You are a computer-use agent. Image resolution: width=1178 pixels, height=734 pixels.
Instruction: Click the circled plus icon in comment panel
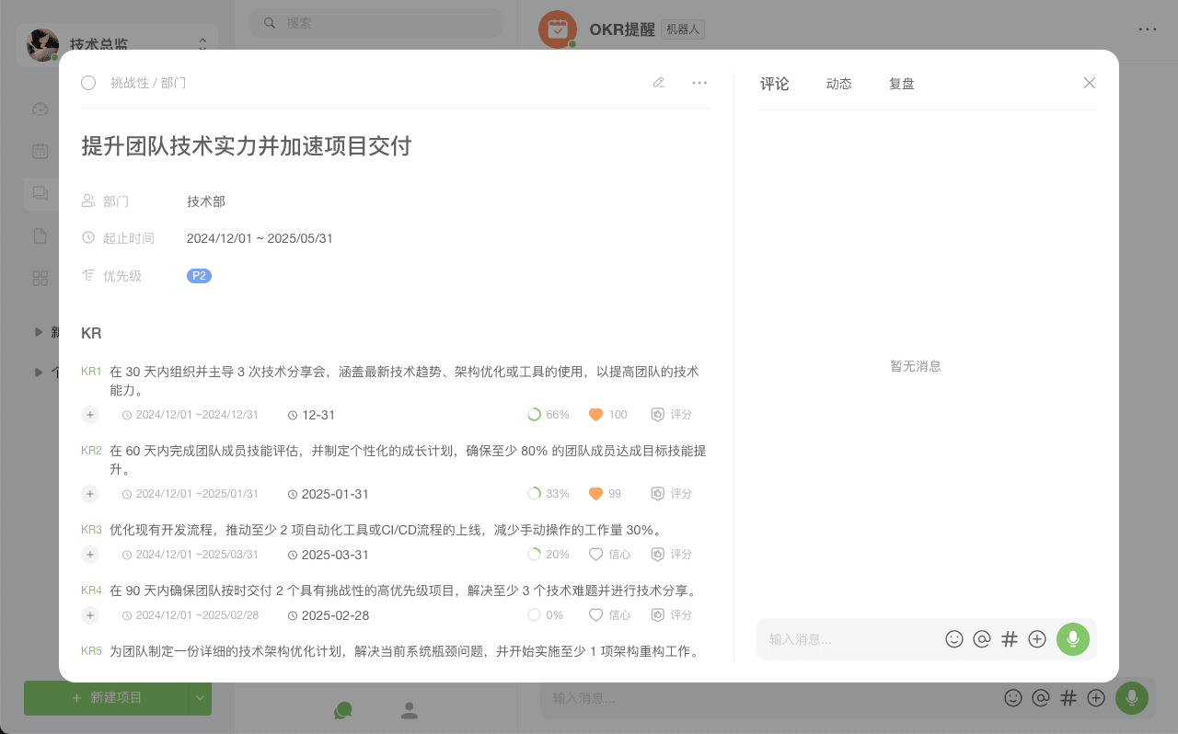click(x=1037, y=639)
